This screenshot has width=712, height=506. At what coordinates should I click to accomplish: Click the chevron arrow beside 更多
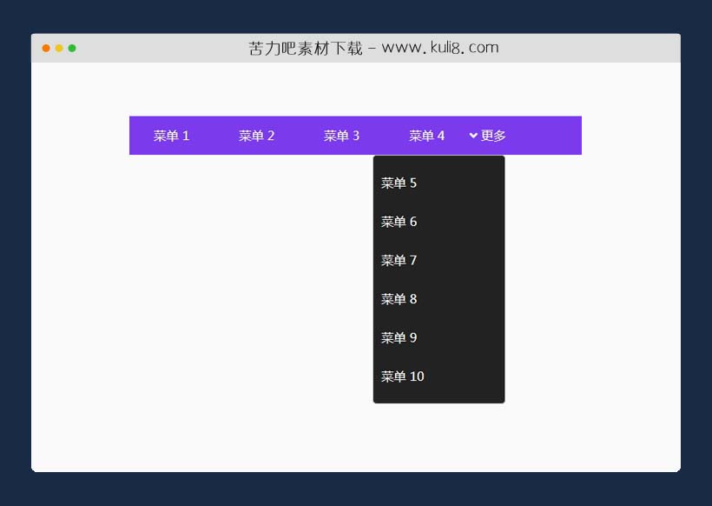click(472, 136)
